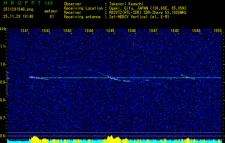Select the 1850 time marker
This screenshot has height=143, width=225.
click(x=217, y=31)
